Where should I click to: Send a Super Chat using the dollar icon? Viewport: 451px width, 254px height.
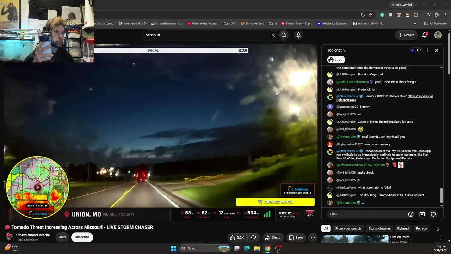tap(422, 214)
